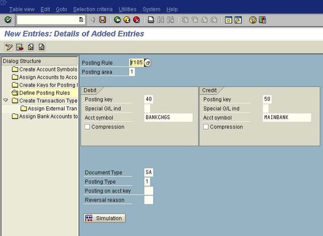323x236 pixels.
Task: Select Create Keys for Posting Rules folder
Action: pyautogui.click(x=44, y=85)
